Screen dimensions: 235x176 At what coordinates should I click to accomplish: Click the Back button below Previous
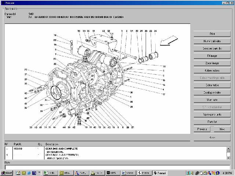[212, 137]
